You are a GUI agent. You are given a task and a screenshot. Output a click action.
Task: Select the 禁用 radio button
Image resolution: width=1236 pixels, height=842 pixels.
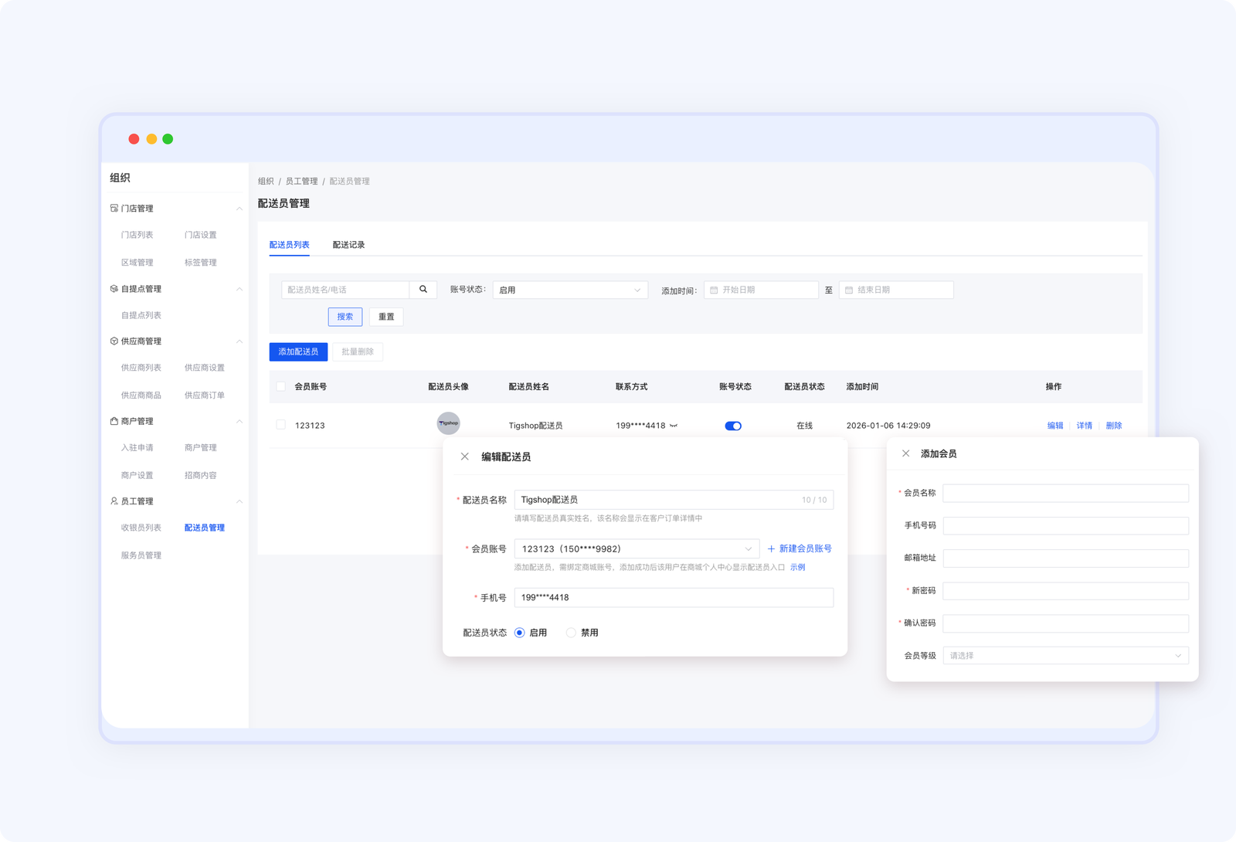(x=572, y=633)
